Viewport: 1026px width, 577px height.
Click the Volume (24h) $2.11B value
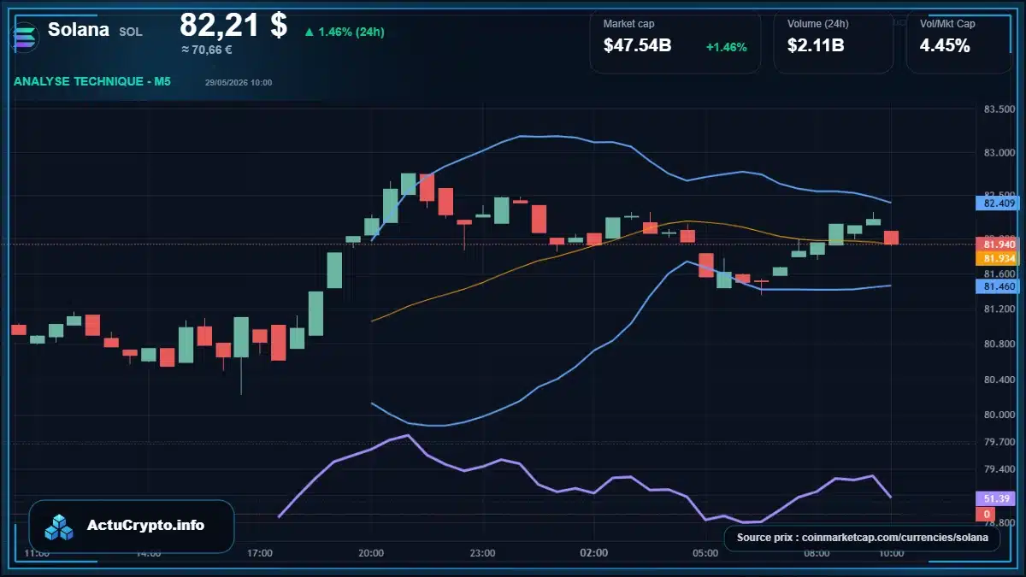click(816, 45)
